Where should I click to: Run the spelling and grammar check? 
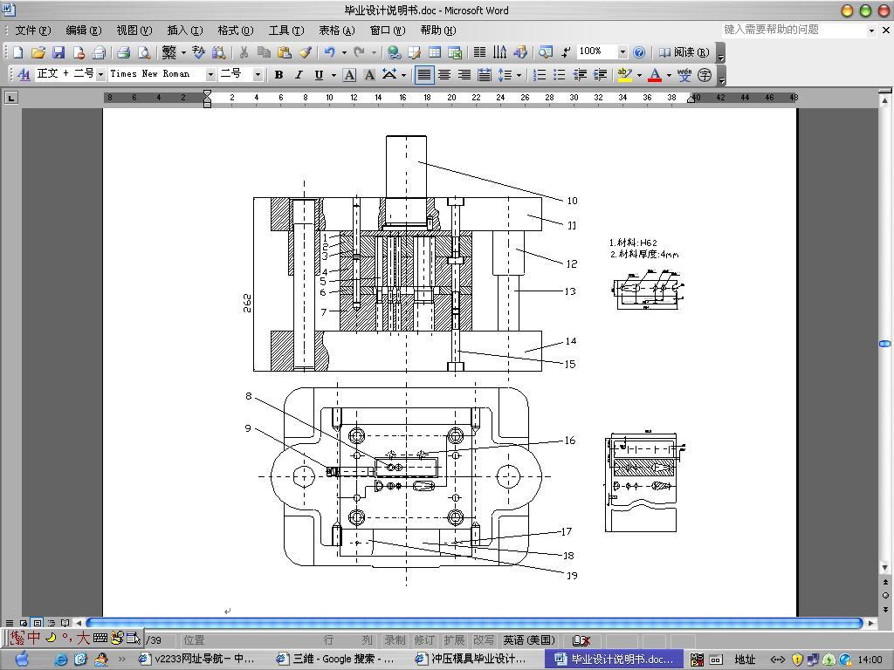198,52
